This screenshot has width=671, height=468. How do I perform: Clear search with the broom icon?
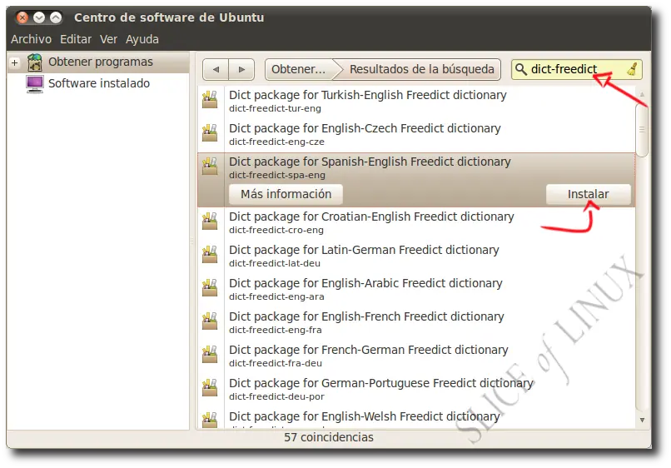[x=632, y=69]
